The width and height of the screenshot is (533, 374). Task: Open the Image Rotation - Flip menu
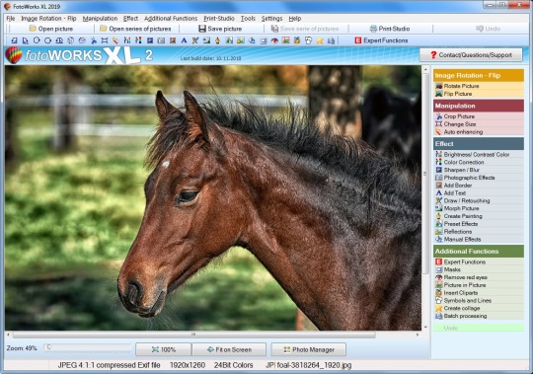48,19
